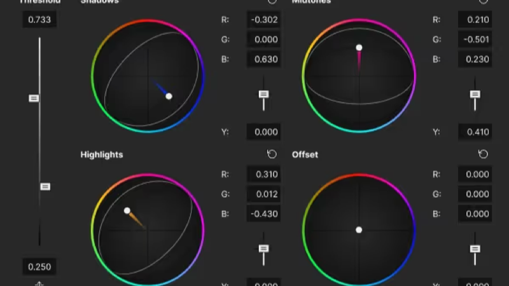Edit the upper Threshold value 0.733
Screen dimensions: 509x286
[39, 20]
